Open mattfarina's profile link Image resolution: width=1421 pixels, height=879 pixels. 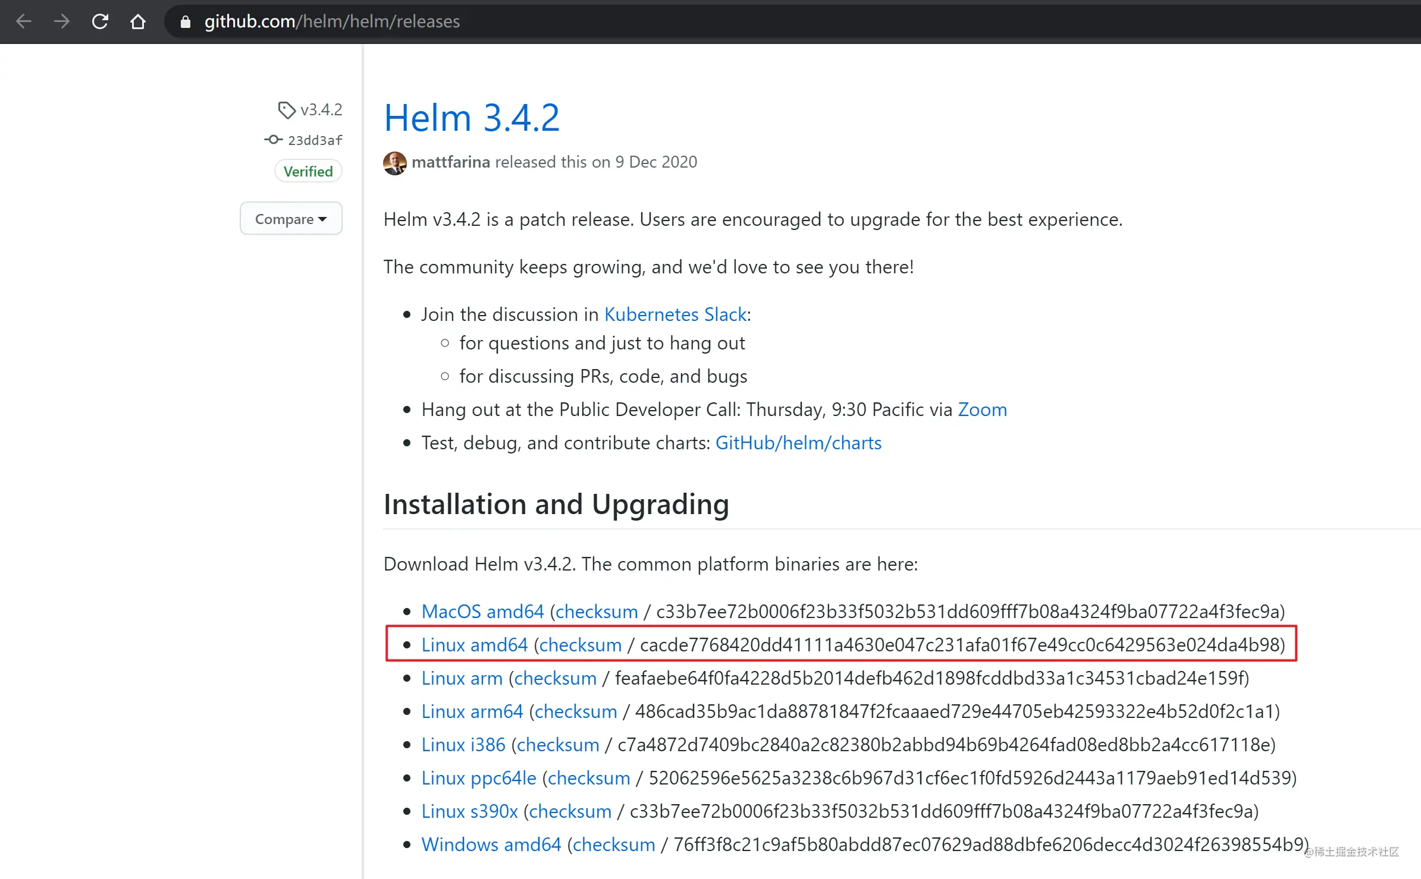click(x=451, y=162)
